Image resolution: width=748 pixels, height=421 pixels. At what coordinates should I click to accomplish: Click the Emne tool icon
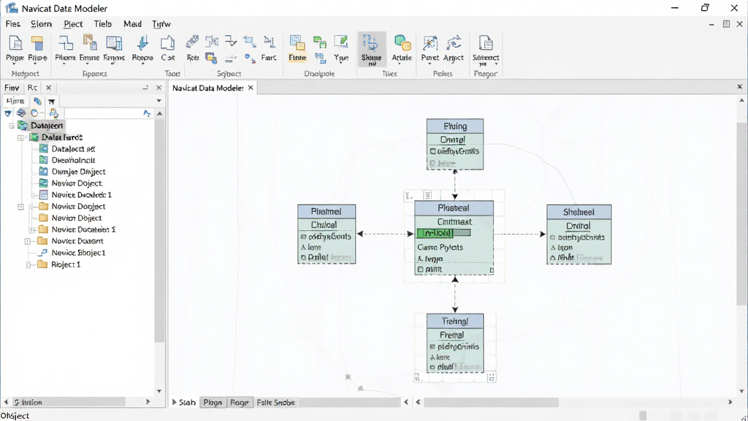pos(89,43)
